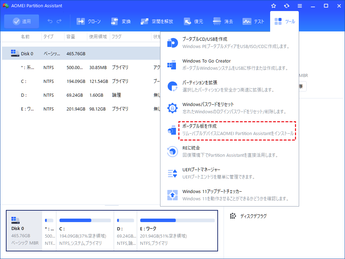345x259 pixels.
Task: Click the small system partition block in map
Action: (x=49, y=231)
